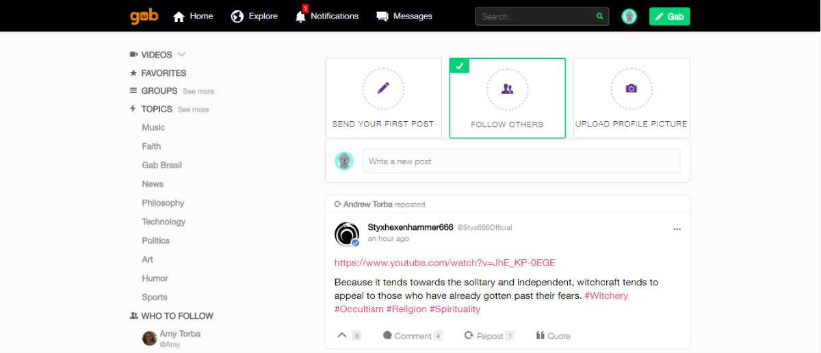Select the Gab Brasil topic
821x353 pixels.
click(x=162, y=165)
